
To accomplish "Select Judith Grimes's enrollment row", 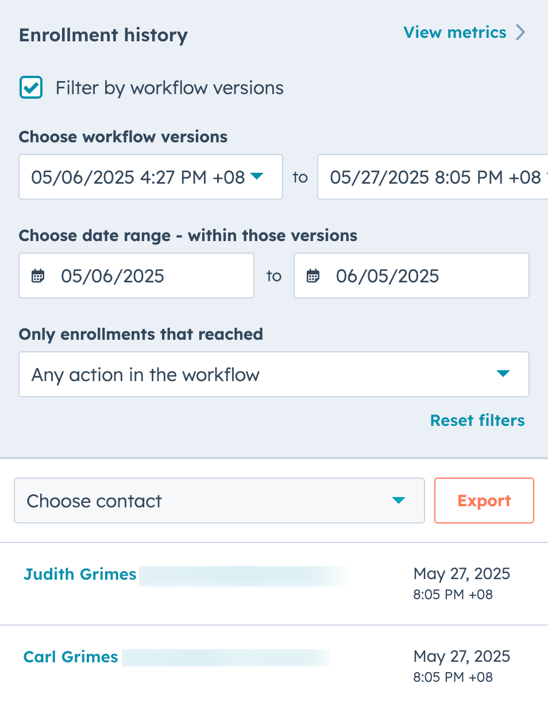I will pyautogui.click(x=274, y=583).
